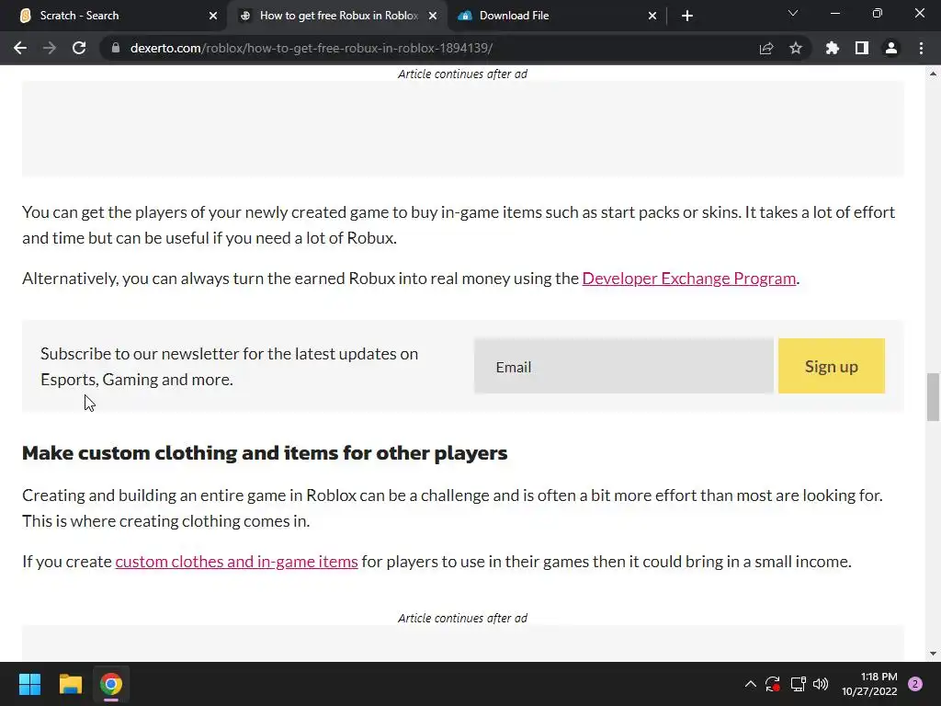Open the notification badge showing 2
The height and width of the screenshot is (706, 941).
point(915,684)
